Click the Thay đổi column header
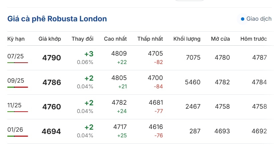 [x=82, y=39]
